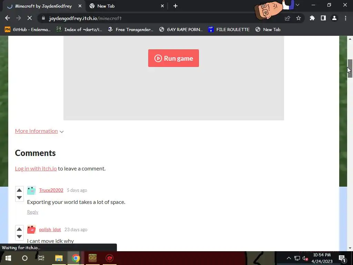Bookmark this page with the star icon
This screenshot has height=265, width=353.
click(299, 18)
